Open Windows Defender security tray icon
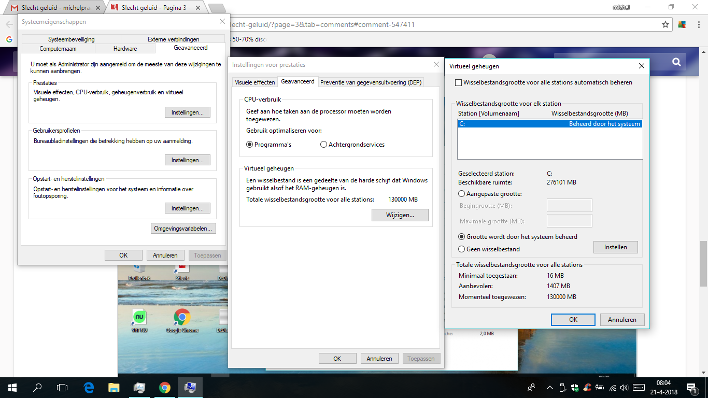Viewport: 708px width, 398px height. pos(575,387)
